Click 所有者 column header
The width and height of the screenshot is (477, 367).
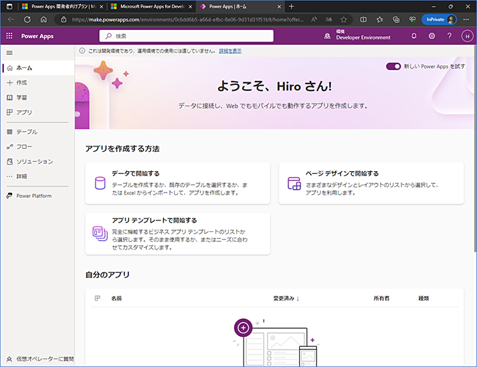pyautogui.click(x=381, y=299)
